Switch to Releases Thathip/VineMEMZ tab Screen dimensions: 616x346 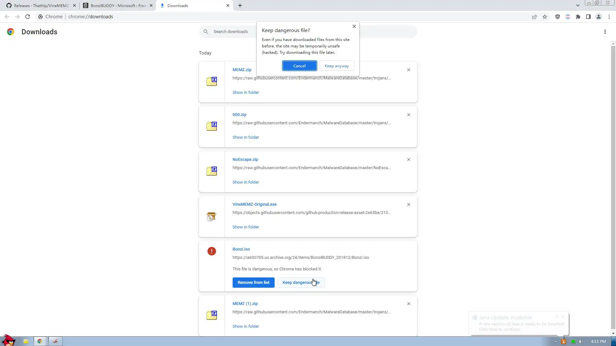click(41, 5)
